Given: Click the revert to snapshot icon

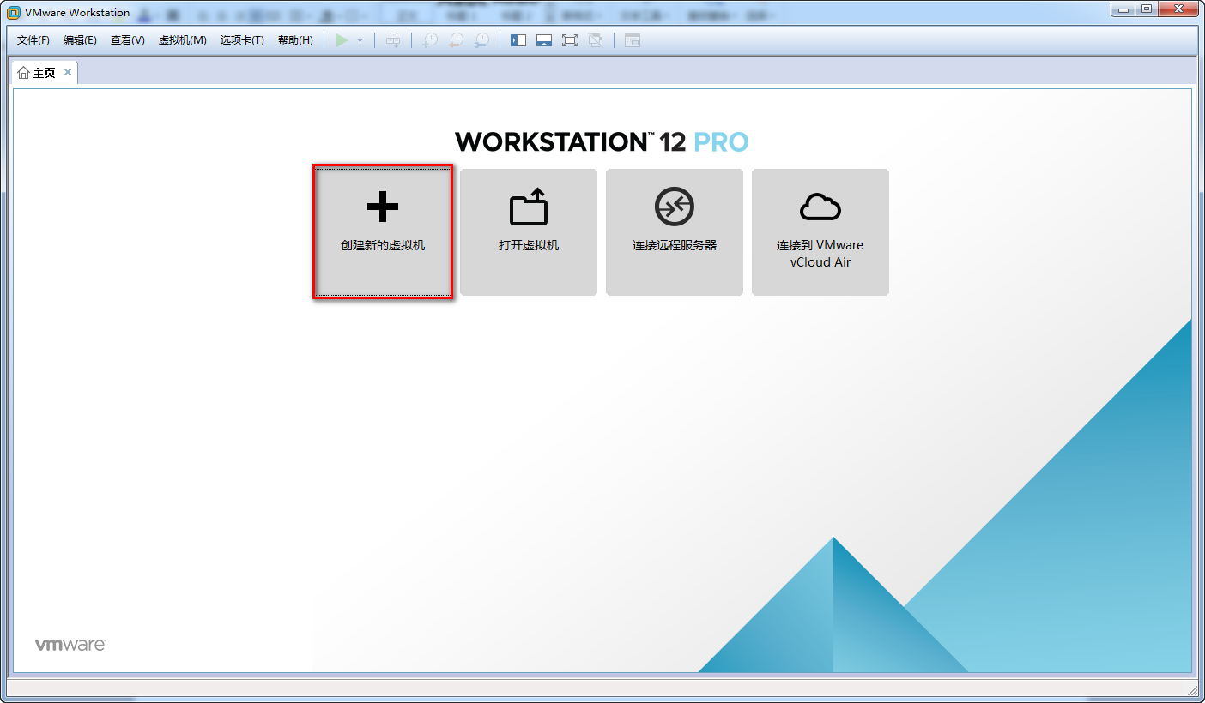Looking at the screenshot, I should click(x=456, y=40).
